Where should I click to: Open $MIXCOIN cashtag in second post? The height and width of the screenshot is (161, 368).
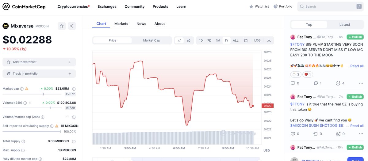[299, 126]
